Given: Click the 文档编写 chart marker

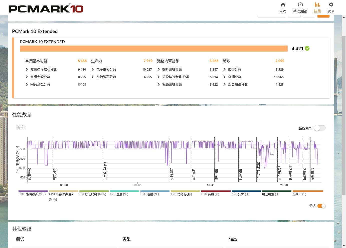Looking at the screenshot, I should click(x=172, y=174).
